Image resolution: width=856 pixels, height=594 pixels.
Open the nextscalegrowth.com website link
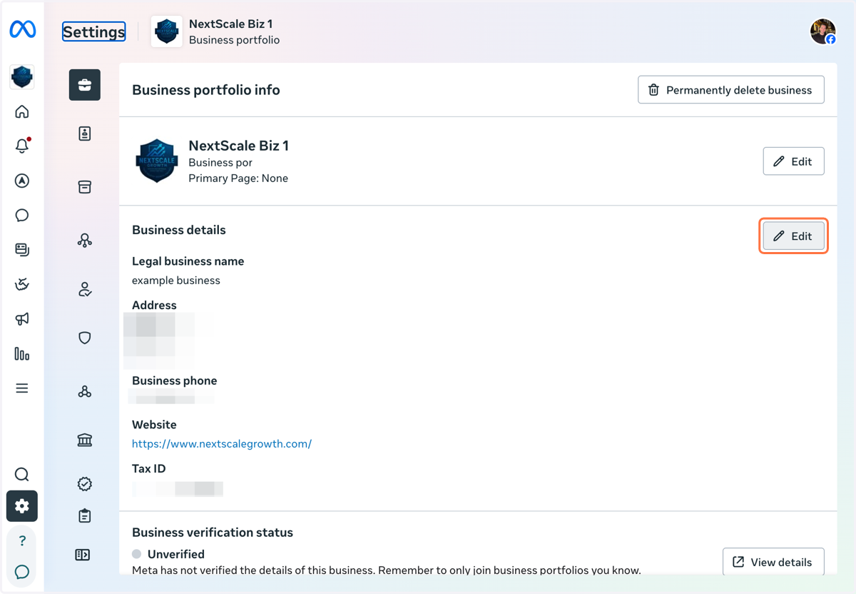[x=222, y=443]
